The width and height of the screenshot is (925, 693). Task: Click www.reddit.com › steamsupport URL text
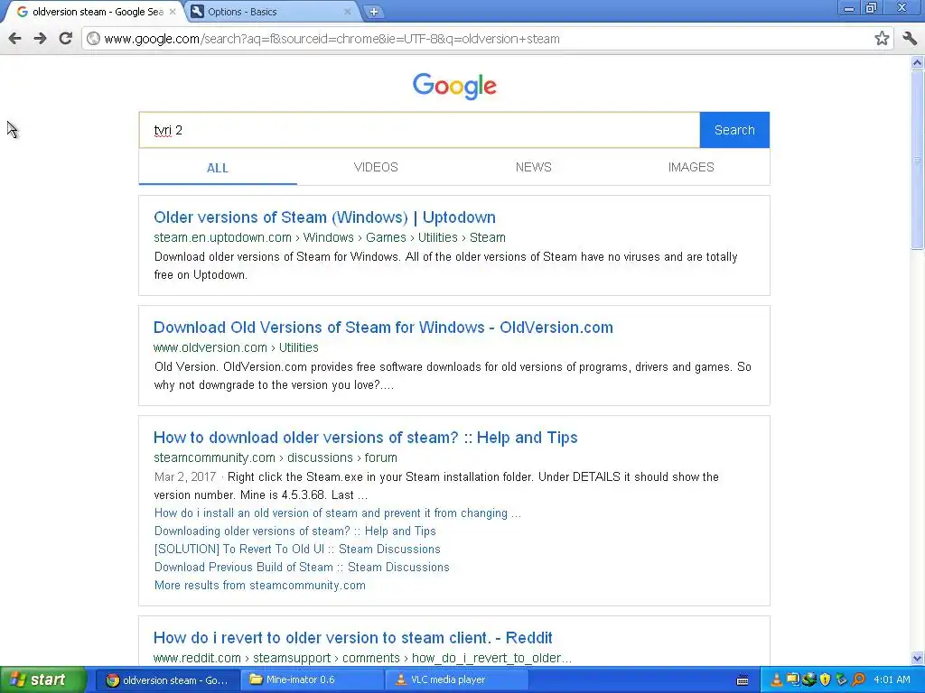(x=362, y=658)
